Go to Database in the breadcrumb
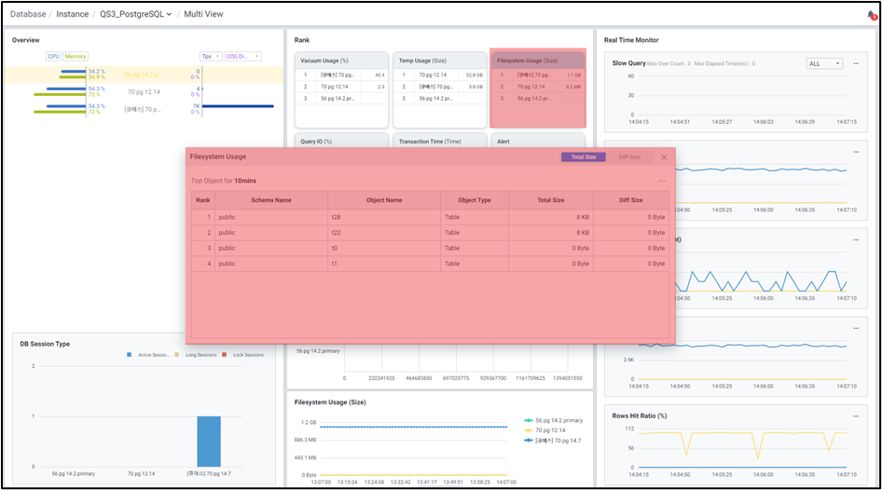The image size is (882, 490). [28, 15]
